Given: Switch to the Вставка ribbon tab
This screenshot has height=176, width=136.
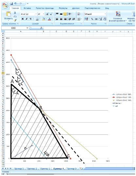Looking at the screenshot, I should tap(27, 8).
